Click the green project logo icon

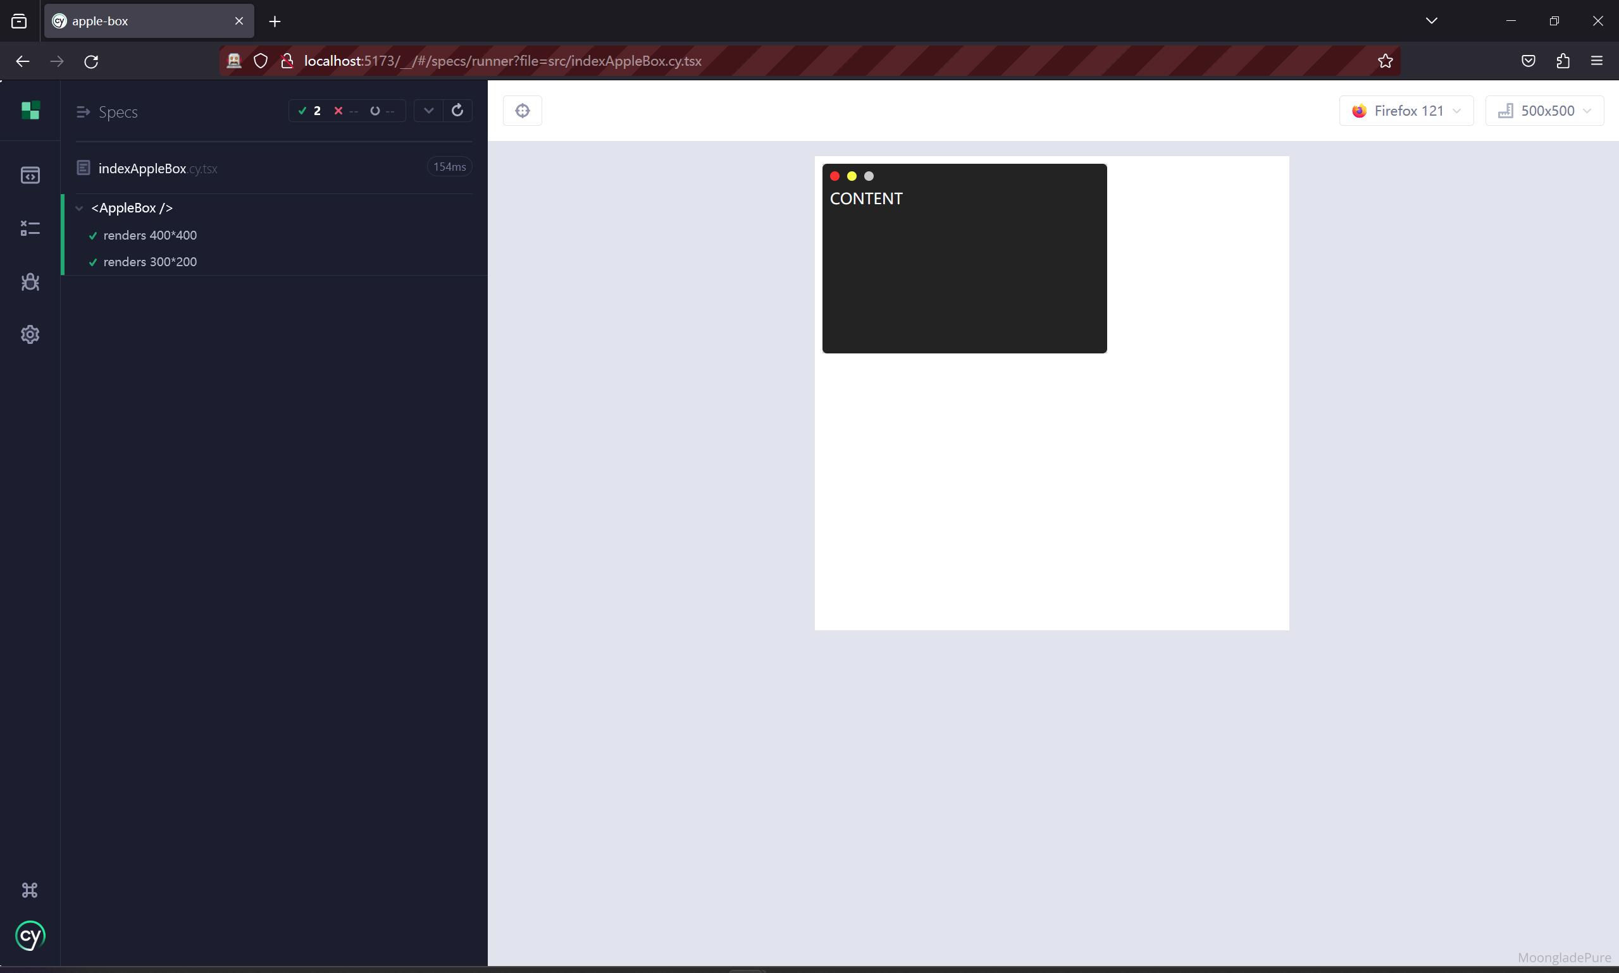(x=30, y=111)
